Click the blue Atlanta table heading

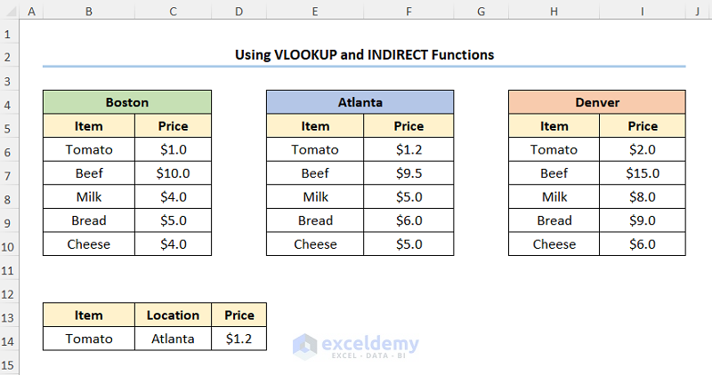click(x=360, y=102)
